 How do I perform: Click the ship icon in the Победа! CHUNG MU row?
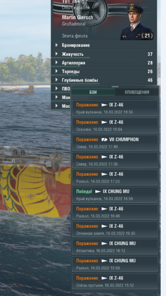coord(98,192)
